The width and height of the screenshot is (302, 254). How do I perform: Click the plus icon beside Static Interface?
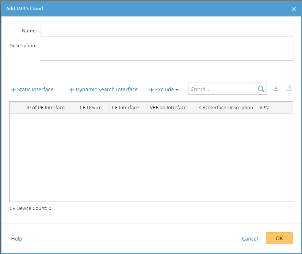click(13, 90)
